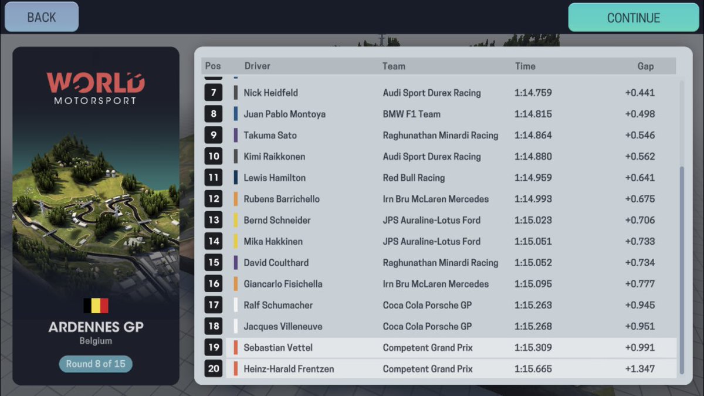Click the CONTINUE button

point(634,18)
